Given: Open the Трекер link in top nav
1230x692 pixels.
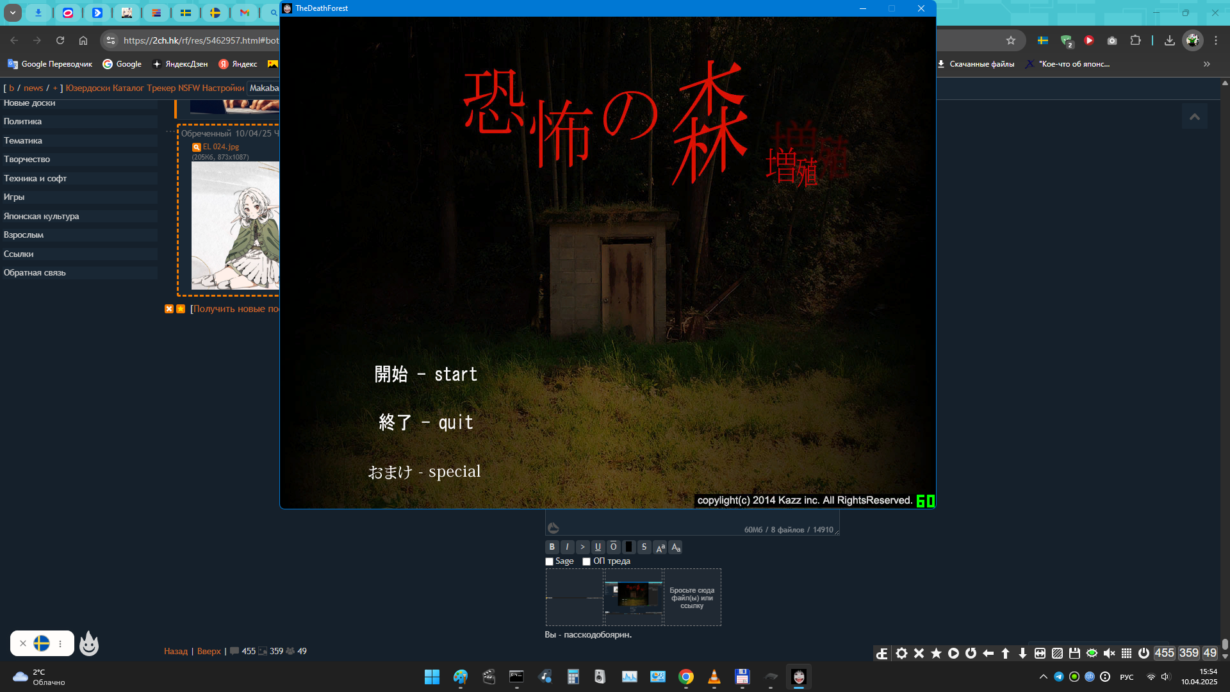Looking at the screenshot, I should tap(161, 88).
